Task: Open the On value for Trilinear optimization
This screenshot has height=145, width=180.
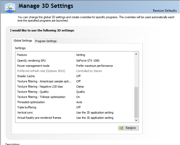Action: [x=78, y=97]
